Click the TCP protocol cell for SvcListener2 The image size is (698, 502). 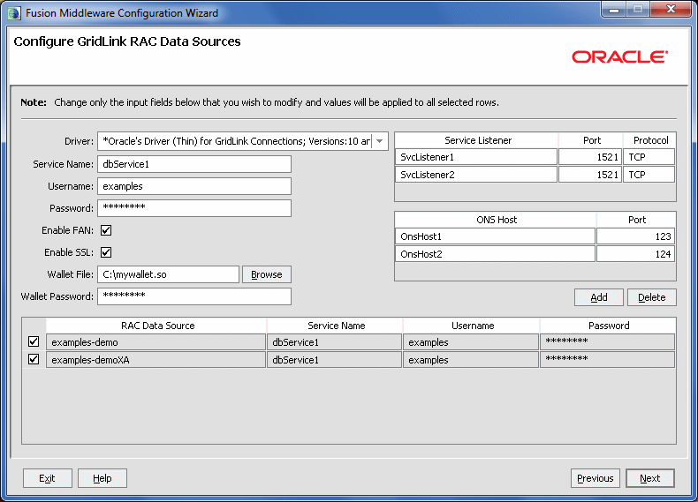[x=649, y=175]
